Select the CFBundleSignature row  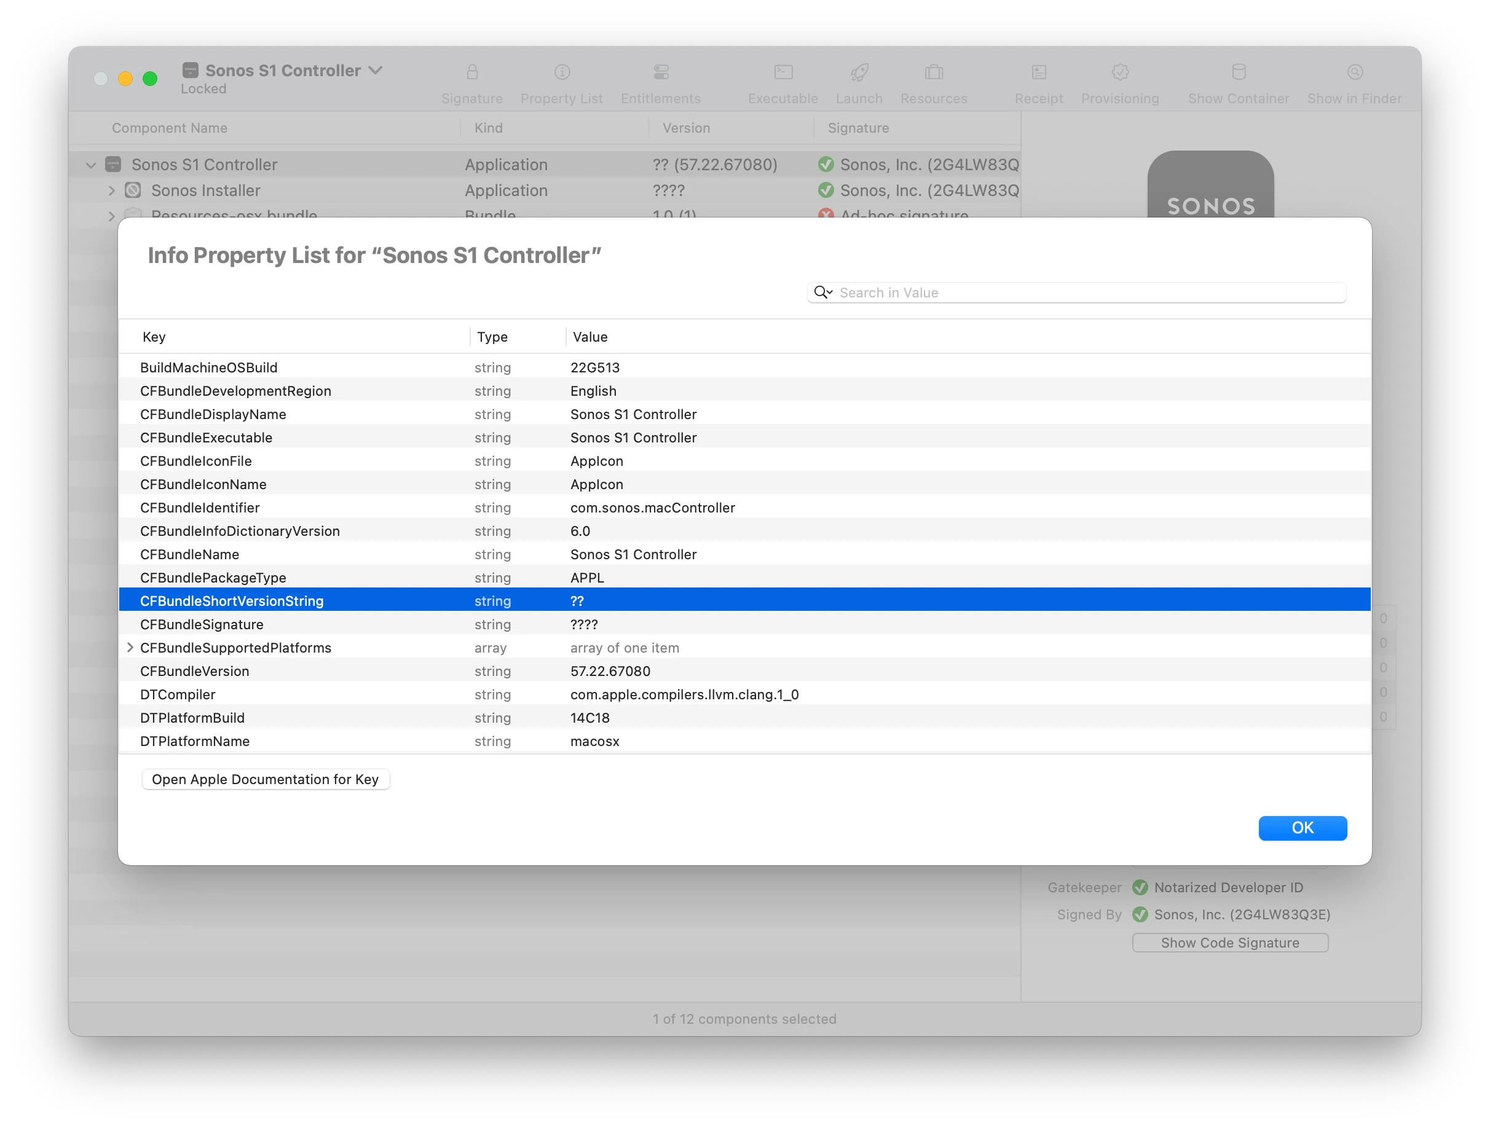pos(744,624)
